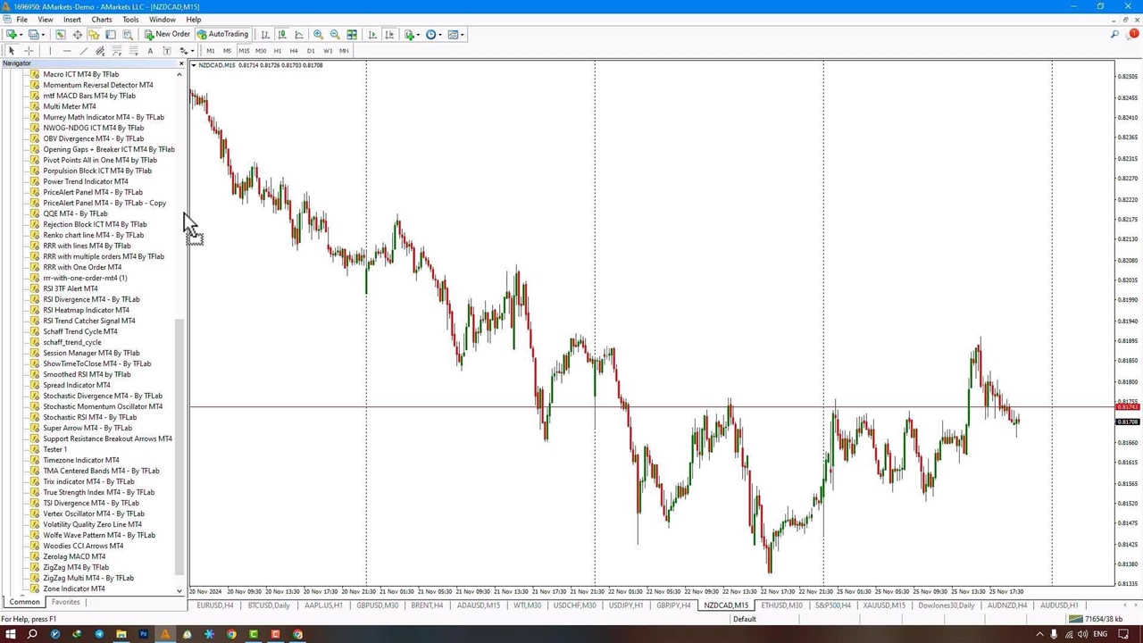Select the Draw horizontal line tool

pos(66,51)
